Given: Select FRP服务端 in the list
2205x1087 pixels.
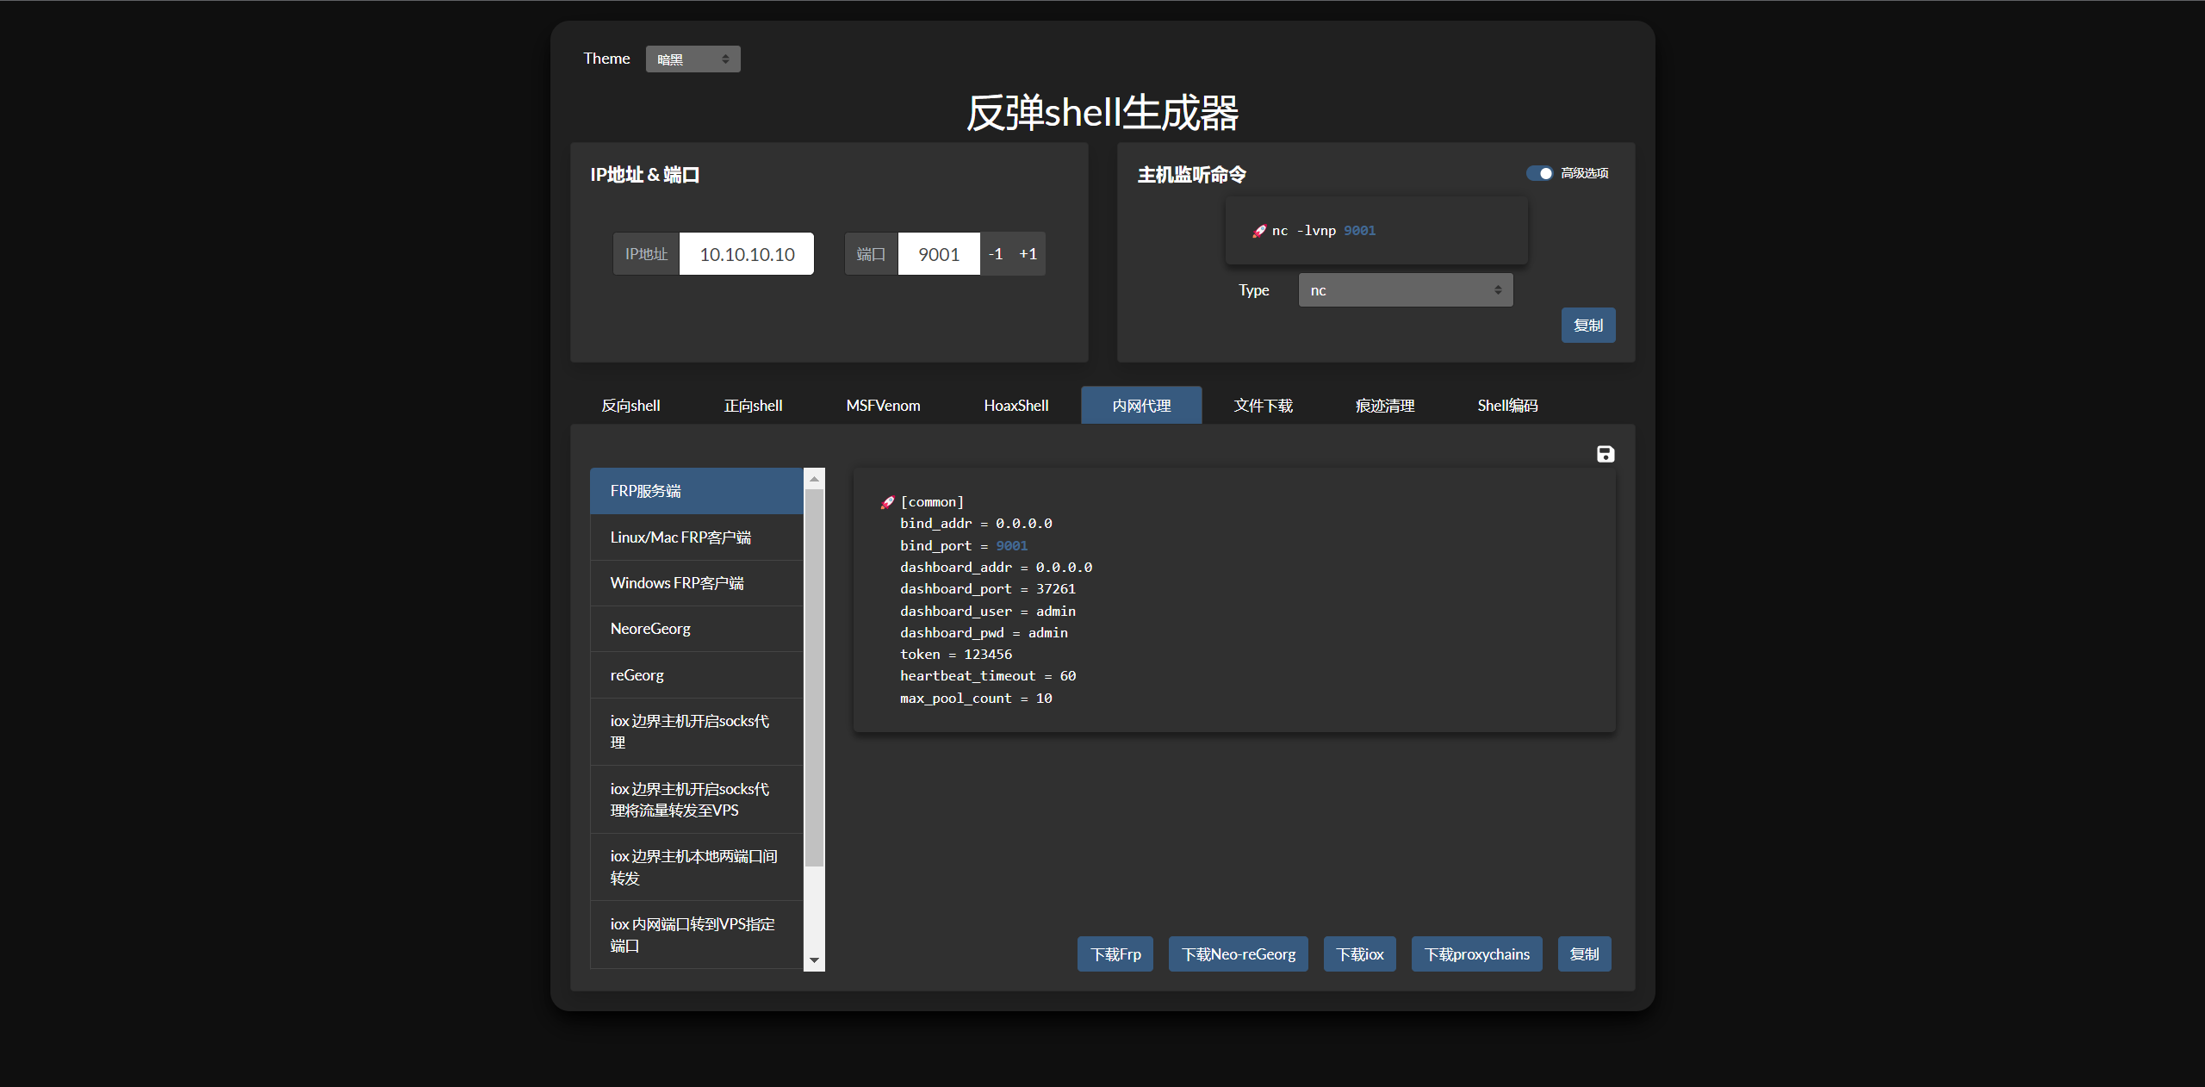Looking at the screenshot, I should click(697, 491).
